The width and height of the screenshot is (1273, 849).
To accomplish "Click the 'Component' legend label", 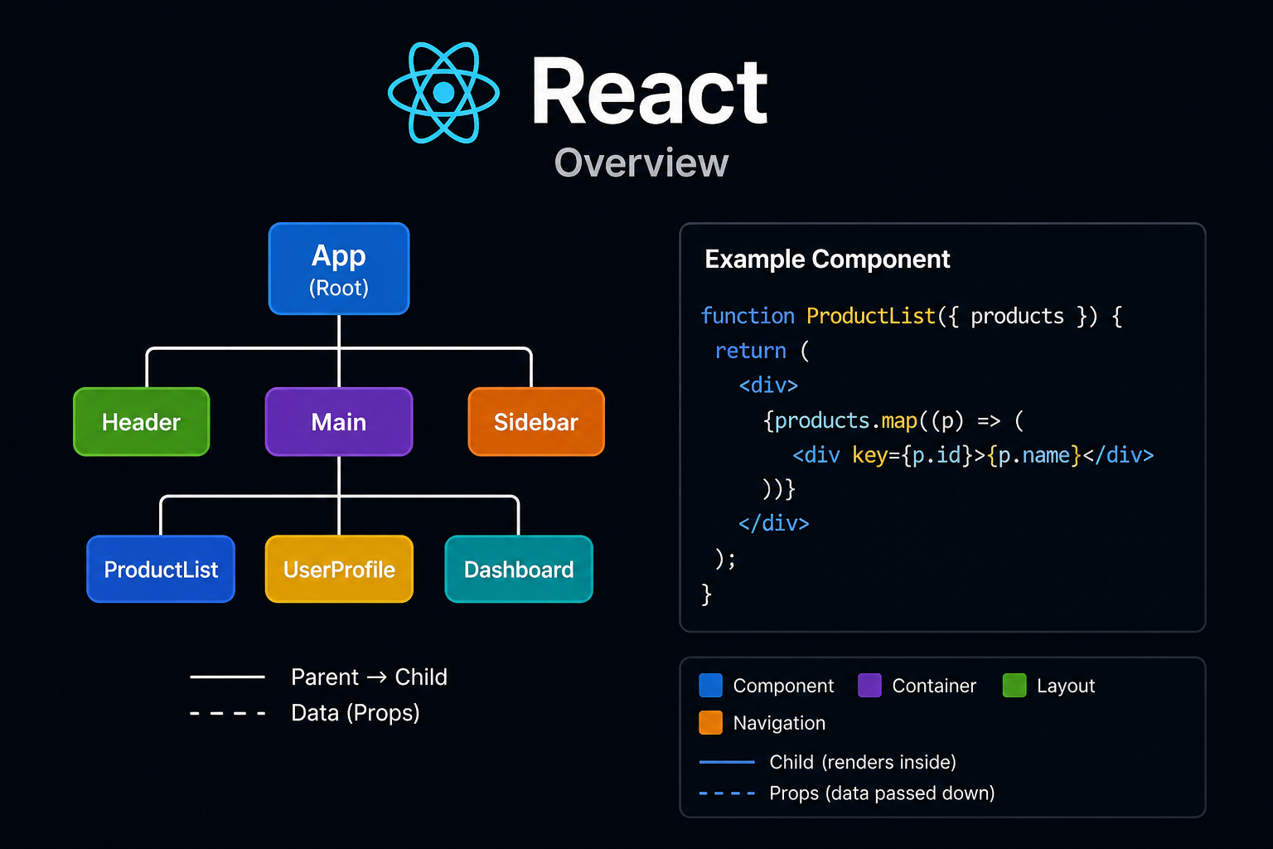I will (783, 686).
